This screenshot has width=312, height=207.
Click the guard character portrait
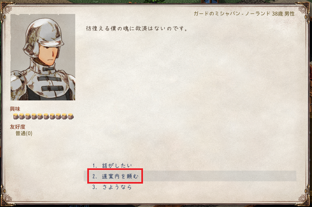43,57
